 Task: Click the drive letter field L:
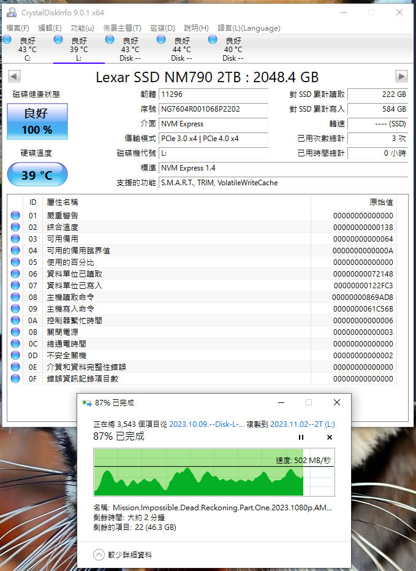(213, 153)
